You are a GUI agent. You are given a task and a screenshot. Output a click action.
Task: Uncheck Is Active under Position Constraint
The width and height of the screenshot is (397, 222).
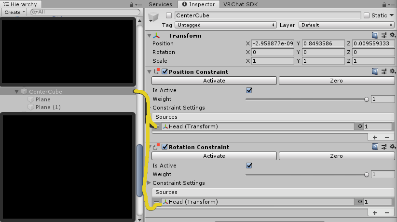[x=249, y=90]
